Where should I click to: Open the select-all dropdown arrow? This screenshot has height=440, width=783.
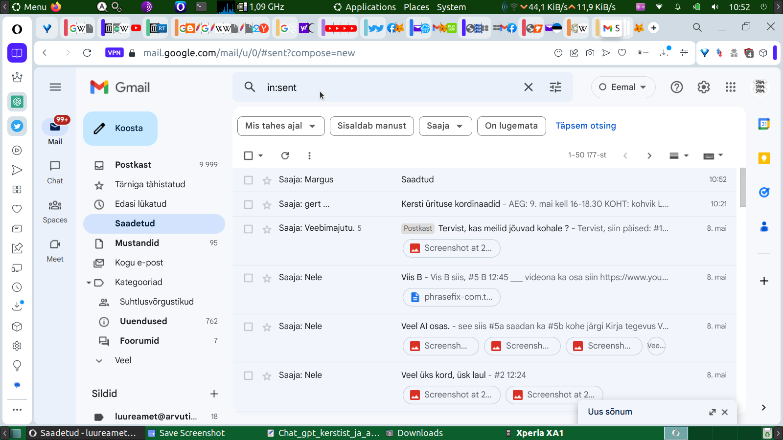click(260, 155)
